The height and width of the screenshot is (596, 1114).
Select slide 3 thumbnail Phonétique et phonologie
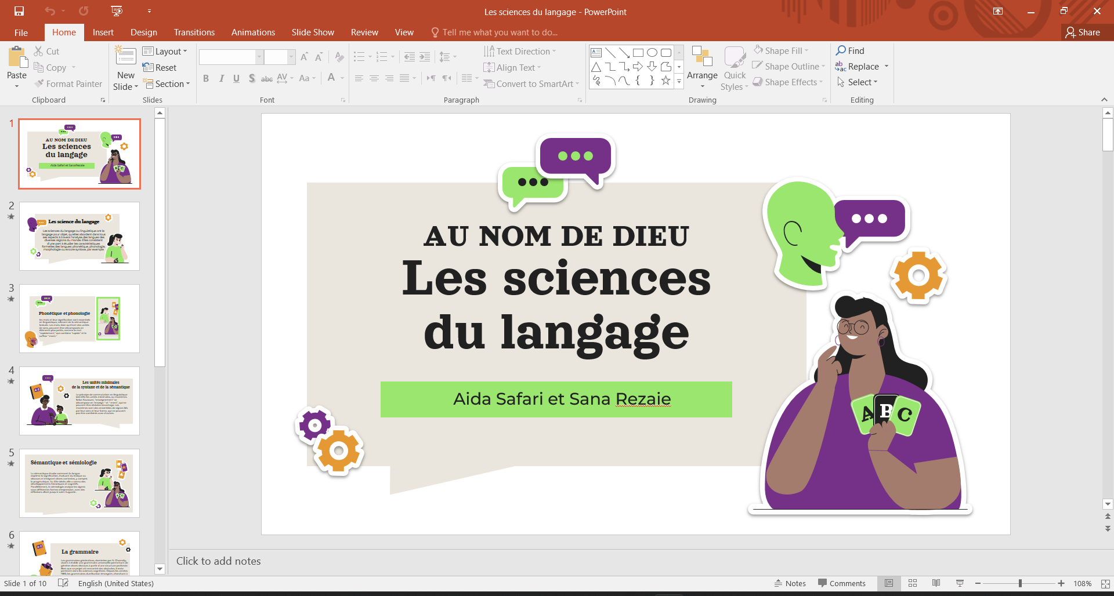coord(79,318)
